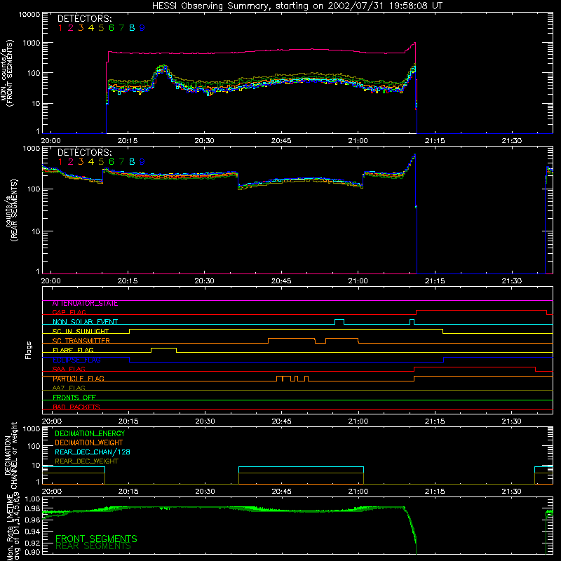This screenshot has width=561, height=561.
Task: Pick detector 8 legend number in rear segments panel
Action: (x=132, y=162)
